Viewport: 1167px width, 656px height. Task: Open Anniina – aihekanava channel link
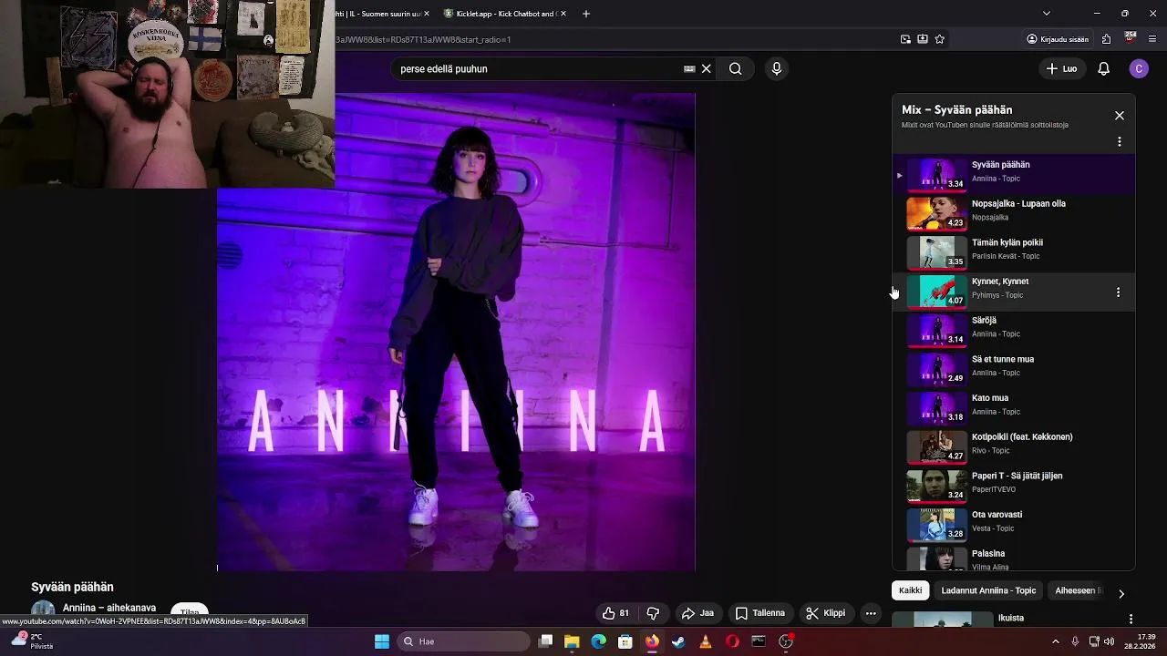109,608
